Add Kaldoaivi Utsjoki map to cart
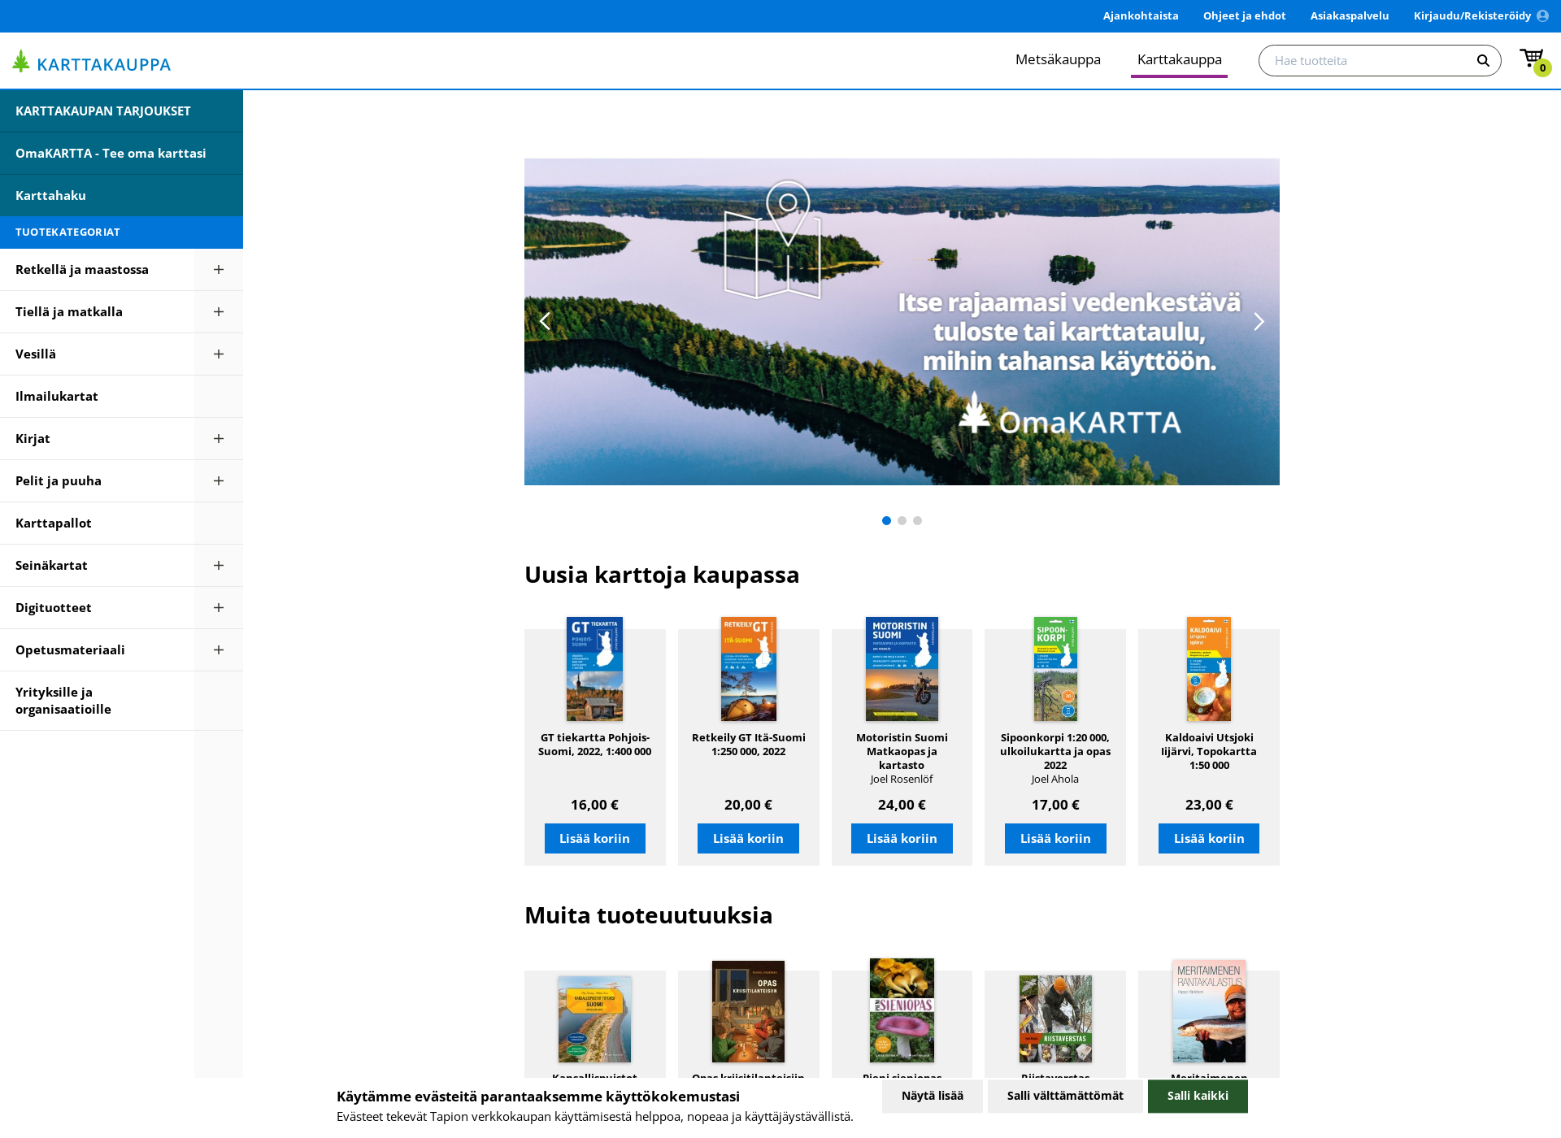This screenshot has height=1138, width=1561. point(1209,838)
